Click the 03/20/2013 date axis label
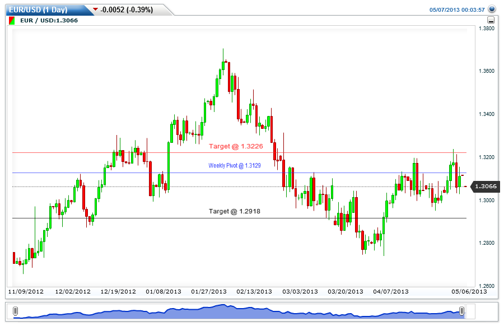Viewport: 504px width, 326px height. pos(346,292)
